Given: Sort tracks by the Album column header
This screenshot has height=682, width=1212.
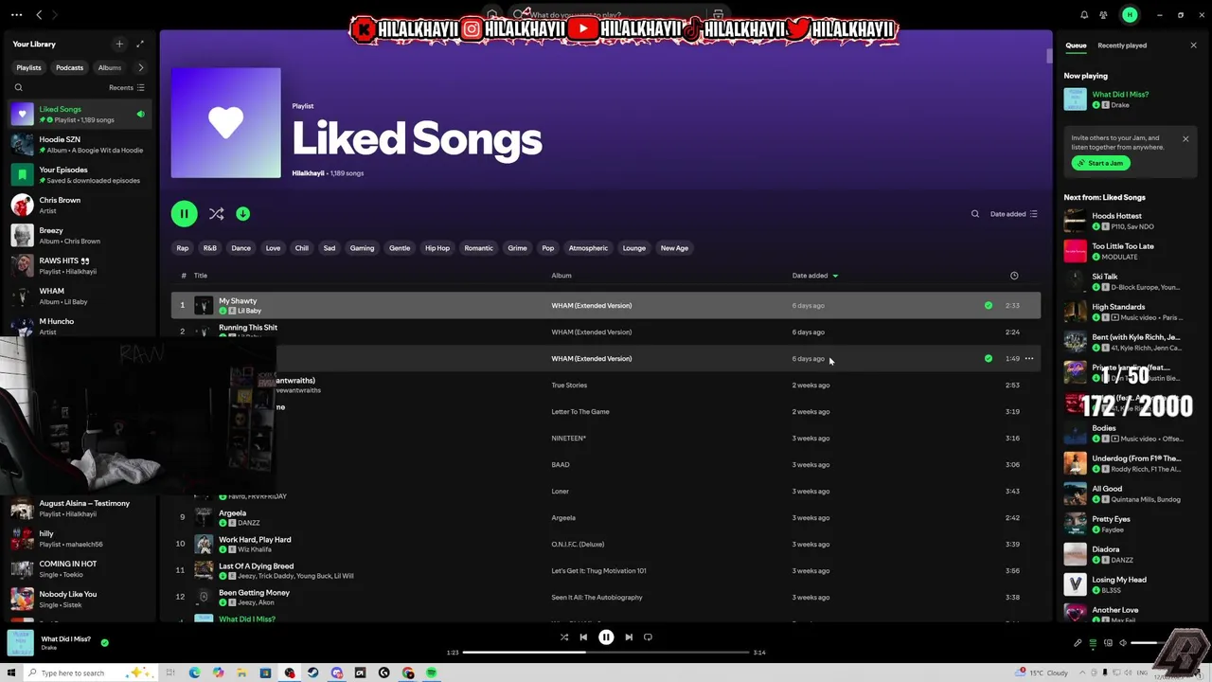Looking at the screenshot, I should click(561, 276).
